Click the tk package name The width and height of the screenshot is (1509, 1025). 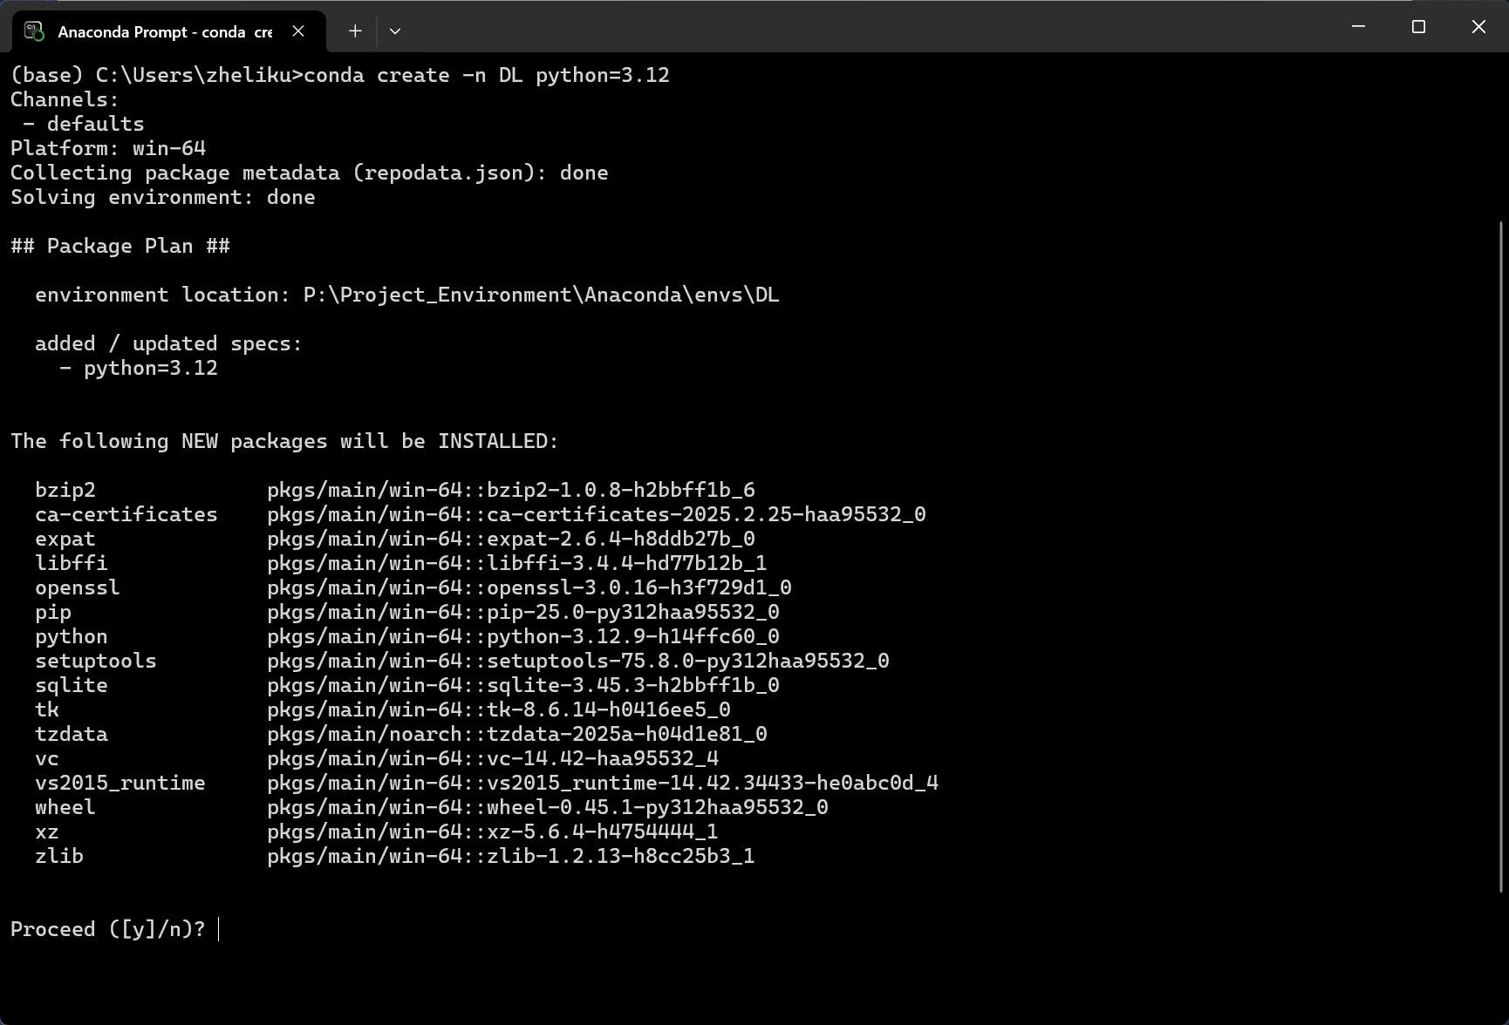(x=47, y=709)
